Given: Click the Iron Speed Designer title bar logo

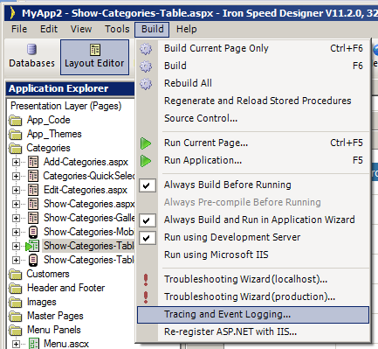Looking at the screenshot, I should 12,13.
